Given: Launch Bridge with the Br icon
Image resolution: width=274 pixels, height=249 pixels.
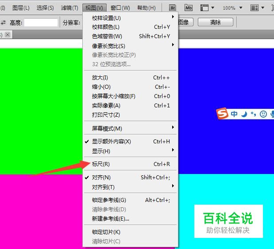Looking at the screenshot, I should 173,8.
